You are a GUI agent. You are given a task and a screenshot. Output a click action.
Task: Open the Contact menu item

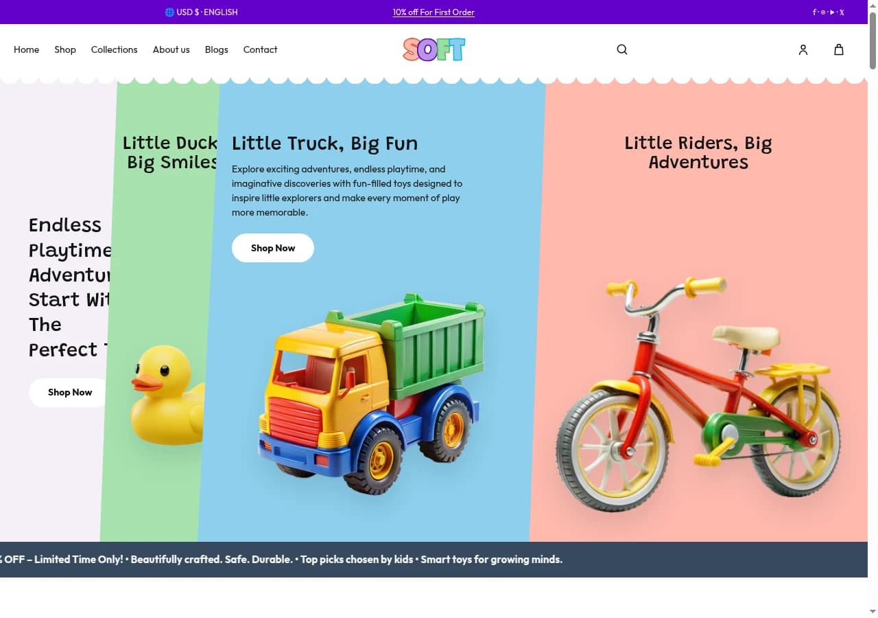[261, 49]
